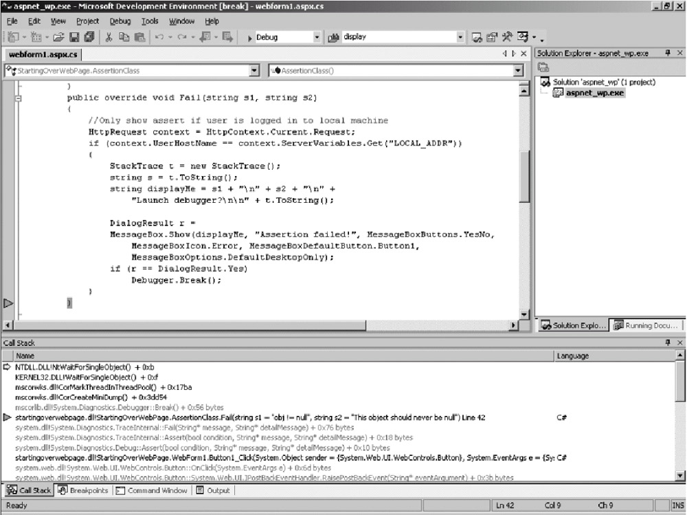Click the Language column header
This screenshot has width=687, height=515.
tap(574, 356)
